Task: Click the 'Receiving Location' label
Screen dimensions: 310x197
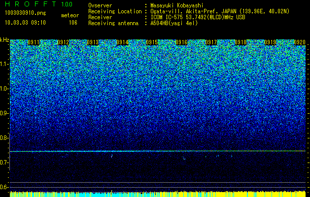Action: (x=115, y=11)
